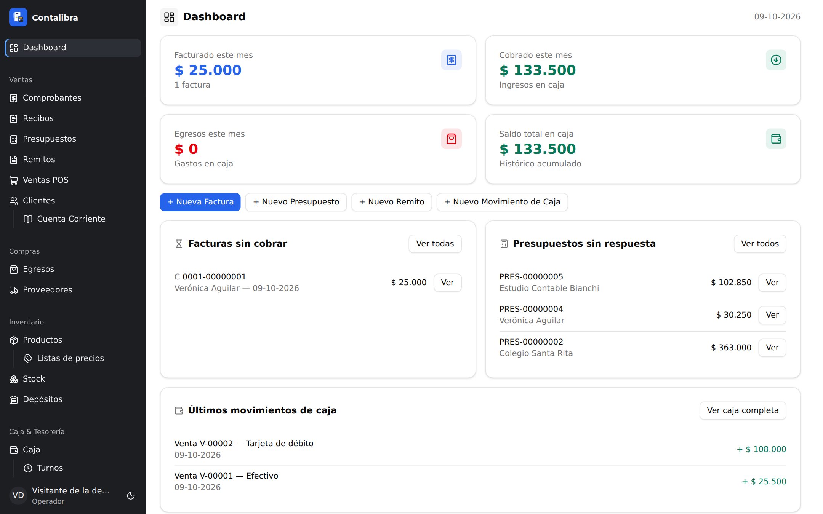
Task: Click the Saldo total en caja wallet icon
Action: [x=776, y=139]
